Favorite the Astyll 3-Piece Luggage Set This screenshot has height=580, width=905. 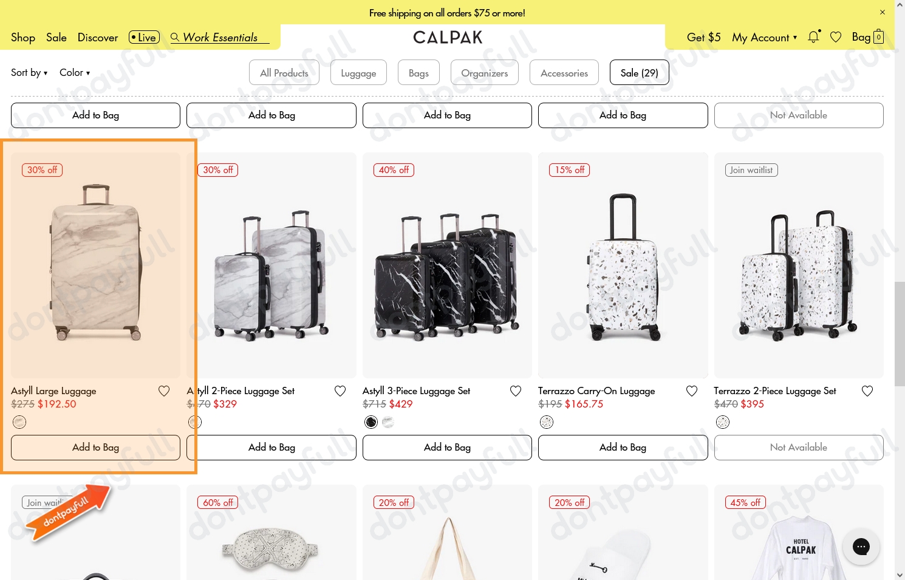click(x=516, y=391)
